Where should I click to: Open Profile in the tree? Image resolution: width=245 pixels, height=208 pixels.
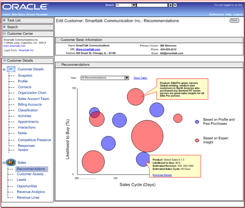tap(23, 81)
